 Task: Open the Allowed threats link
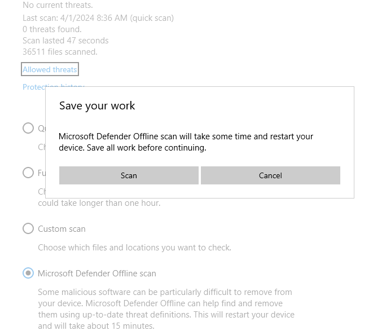(50, 69)
